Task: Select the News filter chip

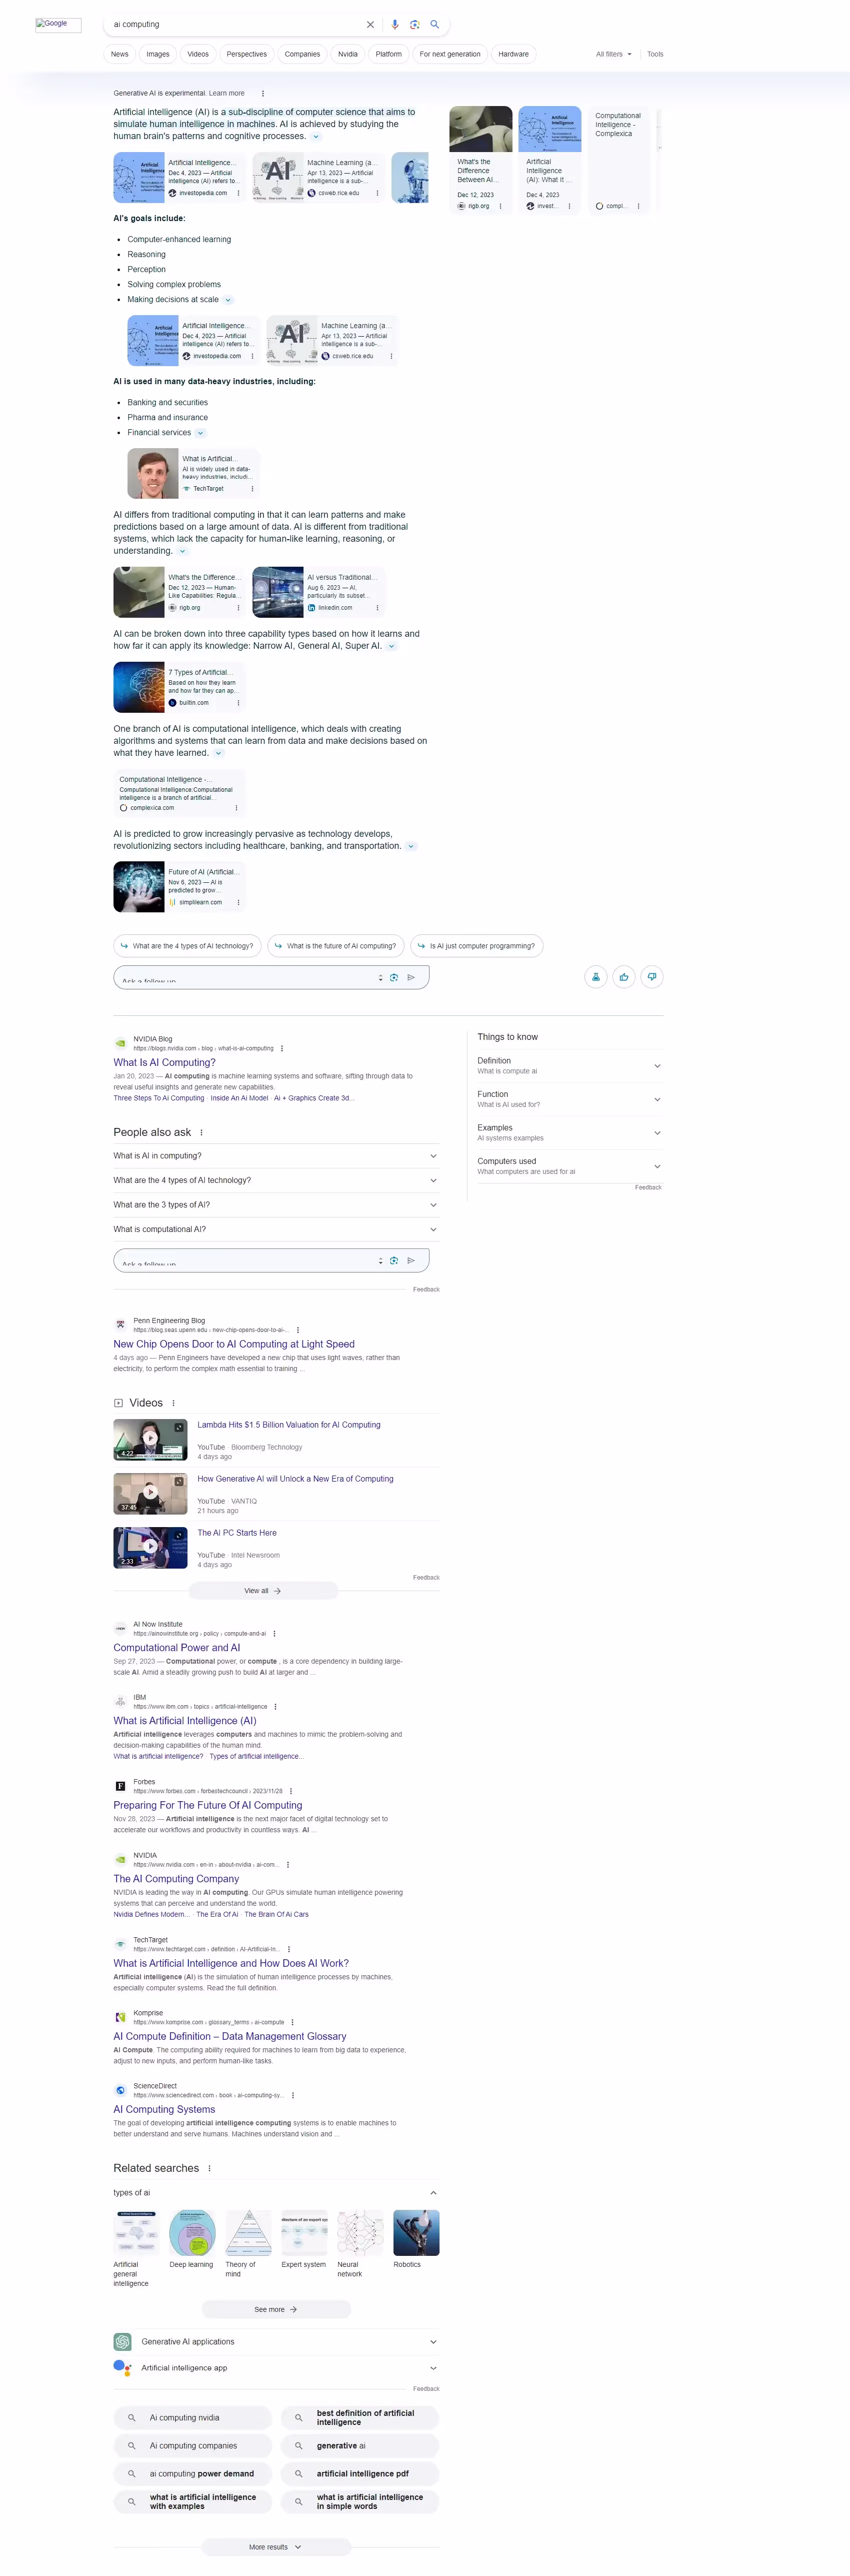Action: pyautogui.click(x=120, y=54)
